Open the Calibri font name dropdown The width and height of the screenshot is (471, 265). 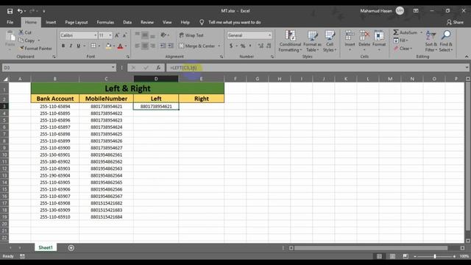pos(95,35)
